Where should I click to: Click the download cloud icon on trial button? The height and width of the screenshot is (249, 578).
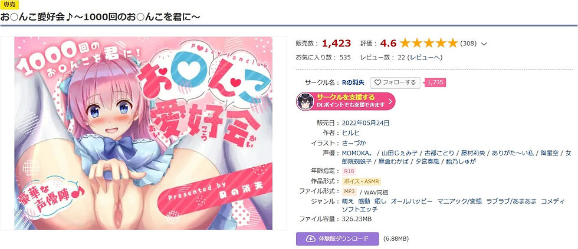[x=310, y=239]
